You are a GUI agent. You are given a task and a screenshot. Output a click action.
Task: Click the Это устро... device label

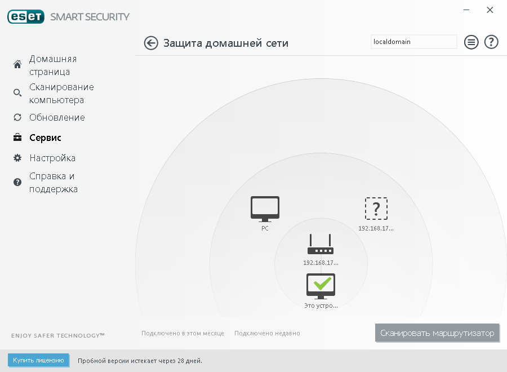click(321, 305)
